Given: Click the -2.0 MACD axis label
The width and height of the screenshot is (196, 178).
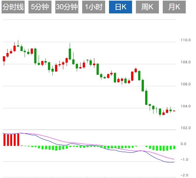Looking at the screenshot, I should click(184, 175).
